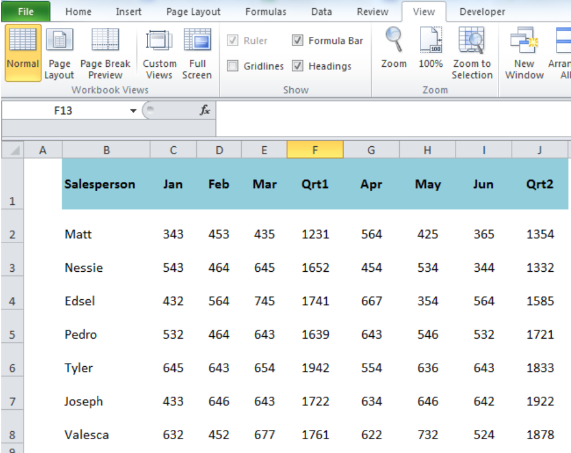Image resolution: width=571 pixels, height=453 pixels.
Task: Select row 1 header
Action: coord(12,184)
